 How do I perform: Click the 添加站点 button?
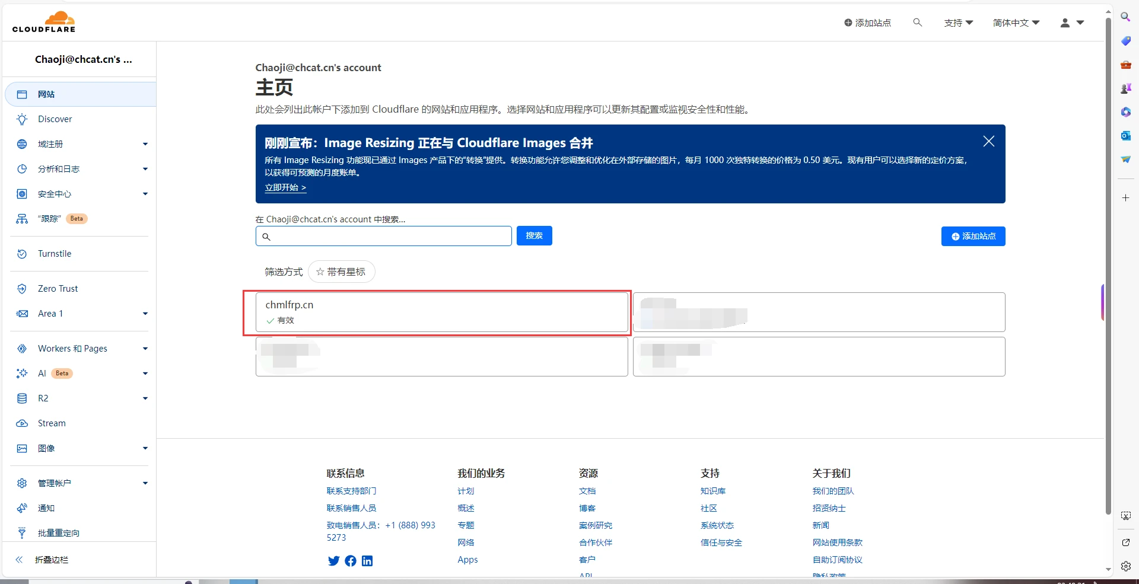coord(973,236)
